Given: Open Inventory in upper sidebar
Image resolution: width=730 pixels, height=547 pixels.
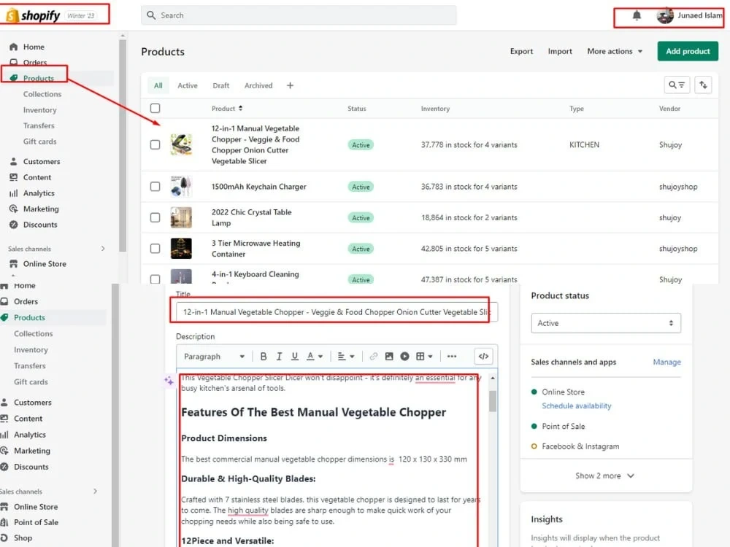Looking at the screenshot, I should point(40,110).
